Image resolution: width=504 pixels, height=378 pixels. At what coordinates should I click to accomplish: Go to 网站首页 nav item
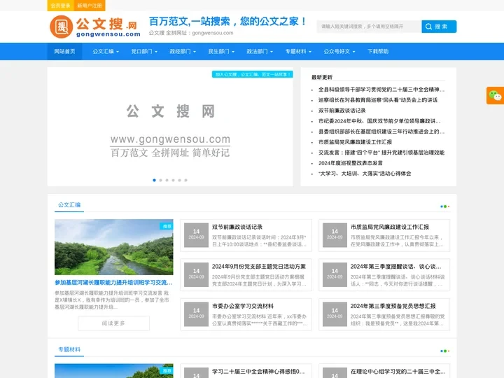64,51
